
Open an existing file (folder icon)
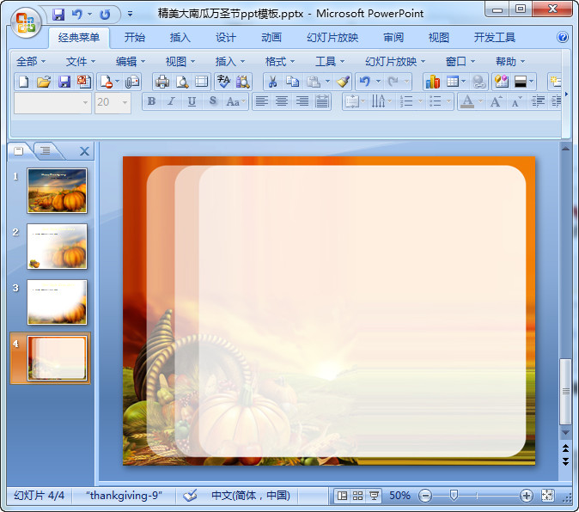pos(44,82)
